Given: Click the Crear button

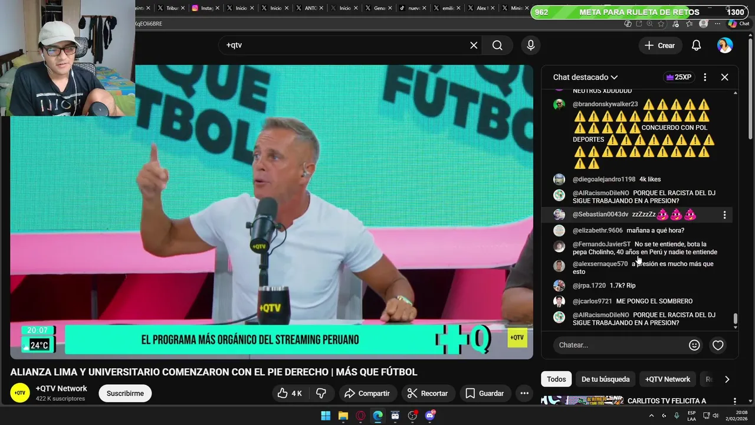Looking at the screenshot, I should pyautogui.click(x=659, y=45).
